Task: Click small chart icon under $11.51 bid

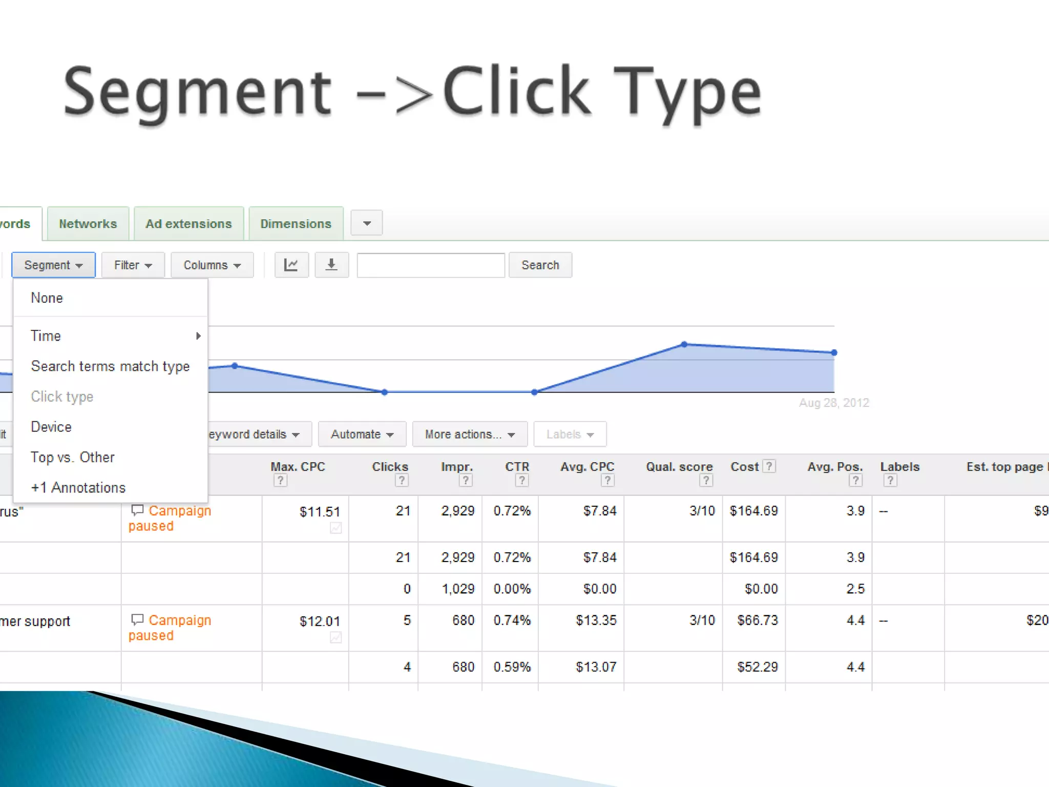Action: (335, 528)
